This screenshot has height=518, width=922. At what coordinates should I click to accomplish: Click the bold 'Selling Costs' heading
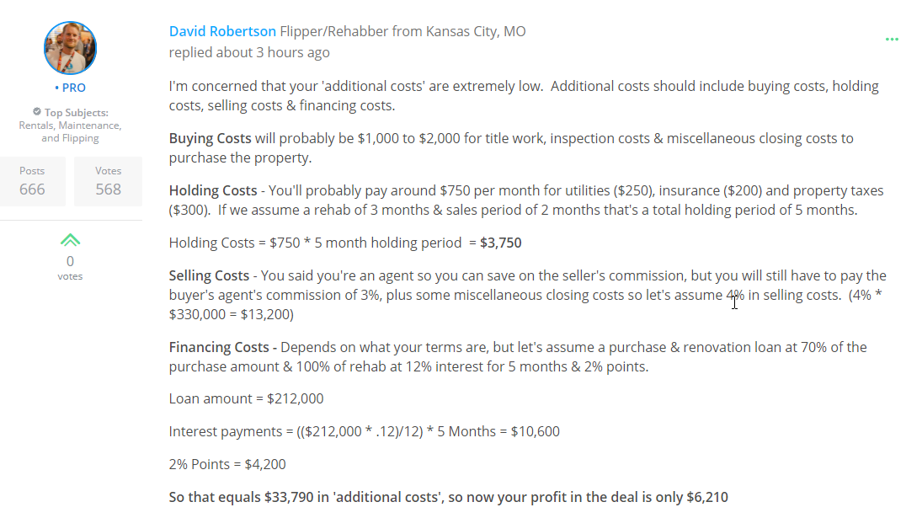[209, 275]
